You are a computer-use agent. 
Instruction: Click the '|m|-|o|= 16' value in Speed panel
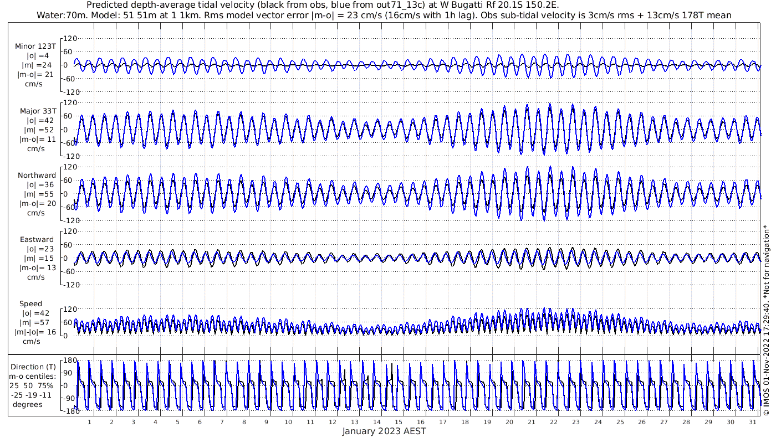click(x=37, y=332)
